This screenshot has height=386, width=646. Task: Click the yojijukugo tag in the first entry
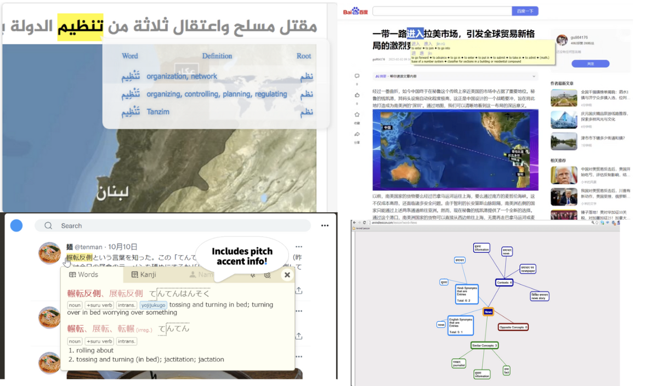pyautogui.click(x=153, y=305)
